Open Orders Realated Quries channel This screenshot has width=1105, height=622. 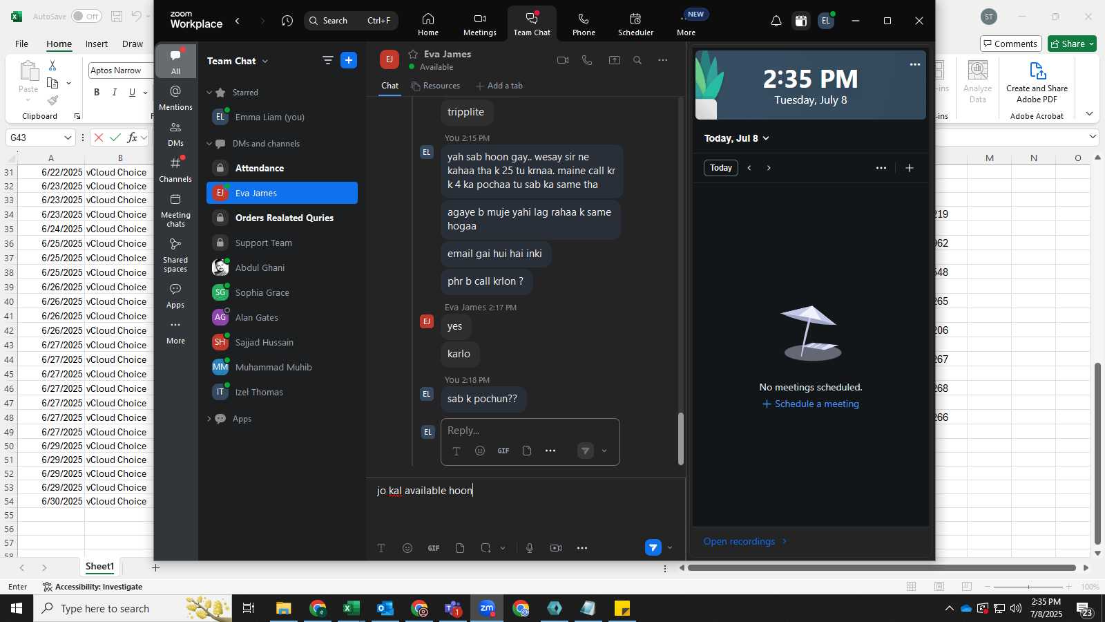tap(282, 218)
